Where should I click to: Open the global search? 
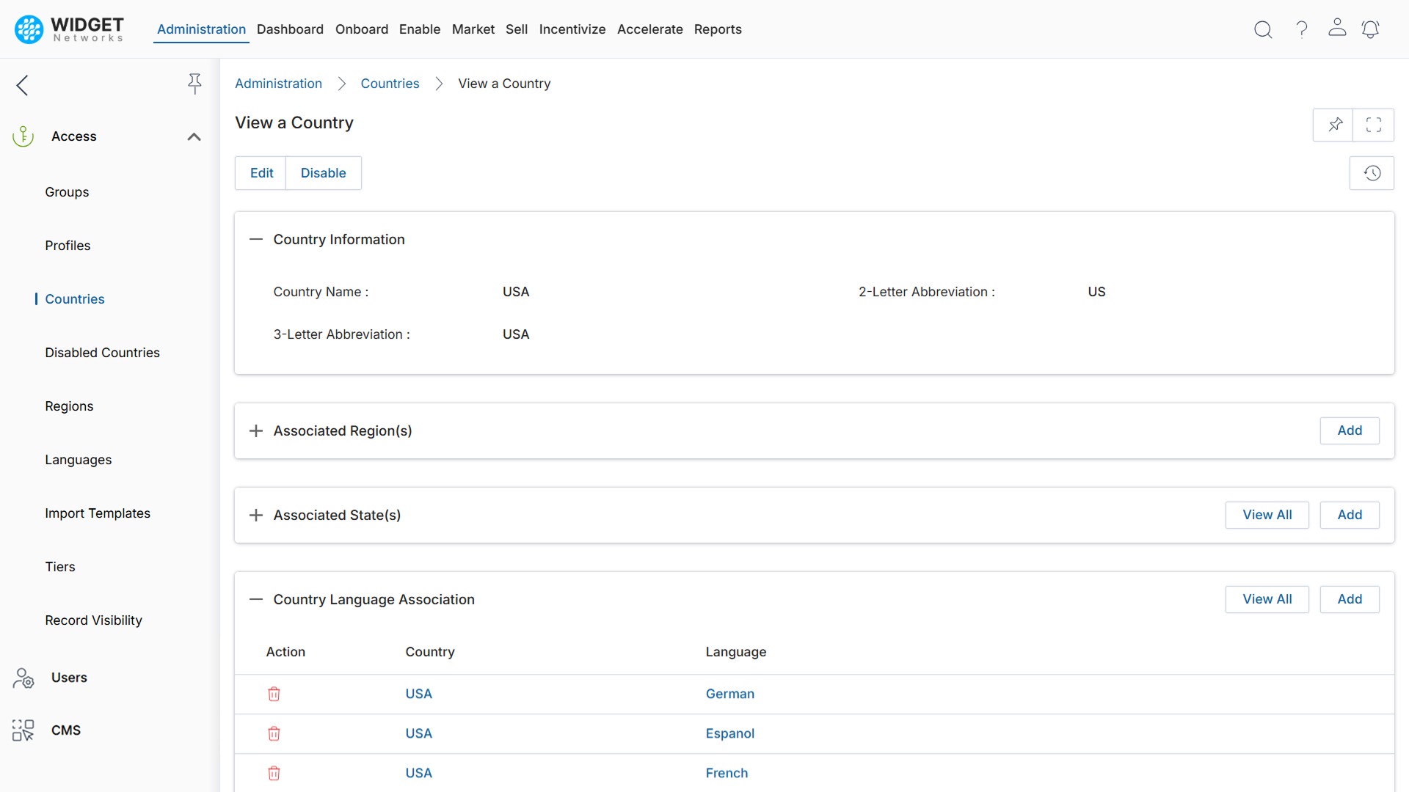pyautogui.click(x=1263, y=29)
